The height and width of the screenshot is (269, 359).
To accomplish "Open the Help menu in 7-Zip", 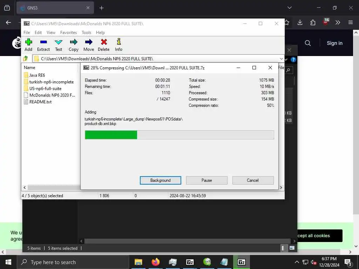I will [x=100, y=33].
